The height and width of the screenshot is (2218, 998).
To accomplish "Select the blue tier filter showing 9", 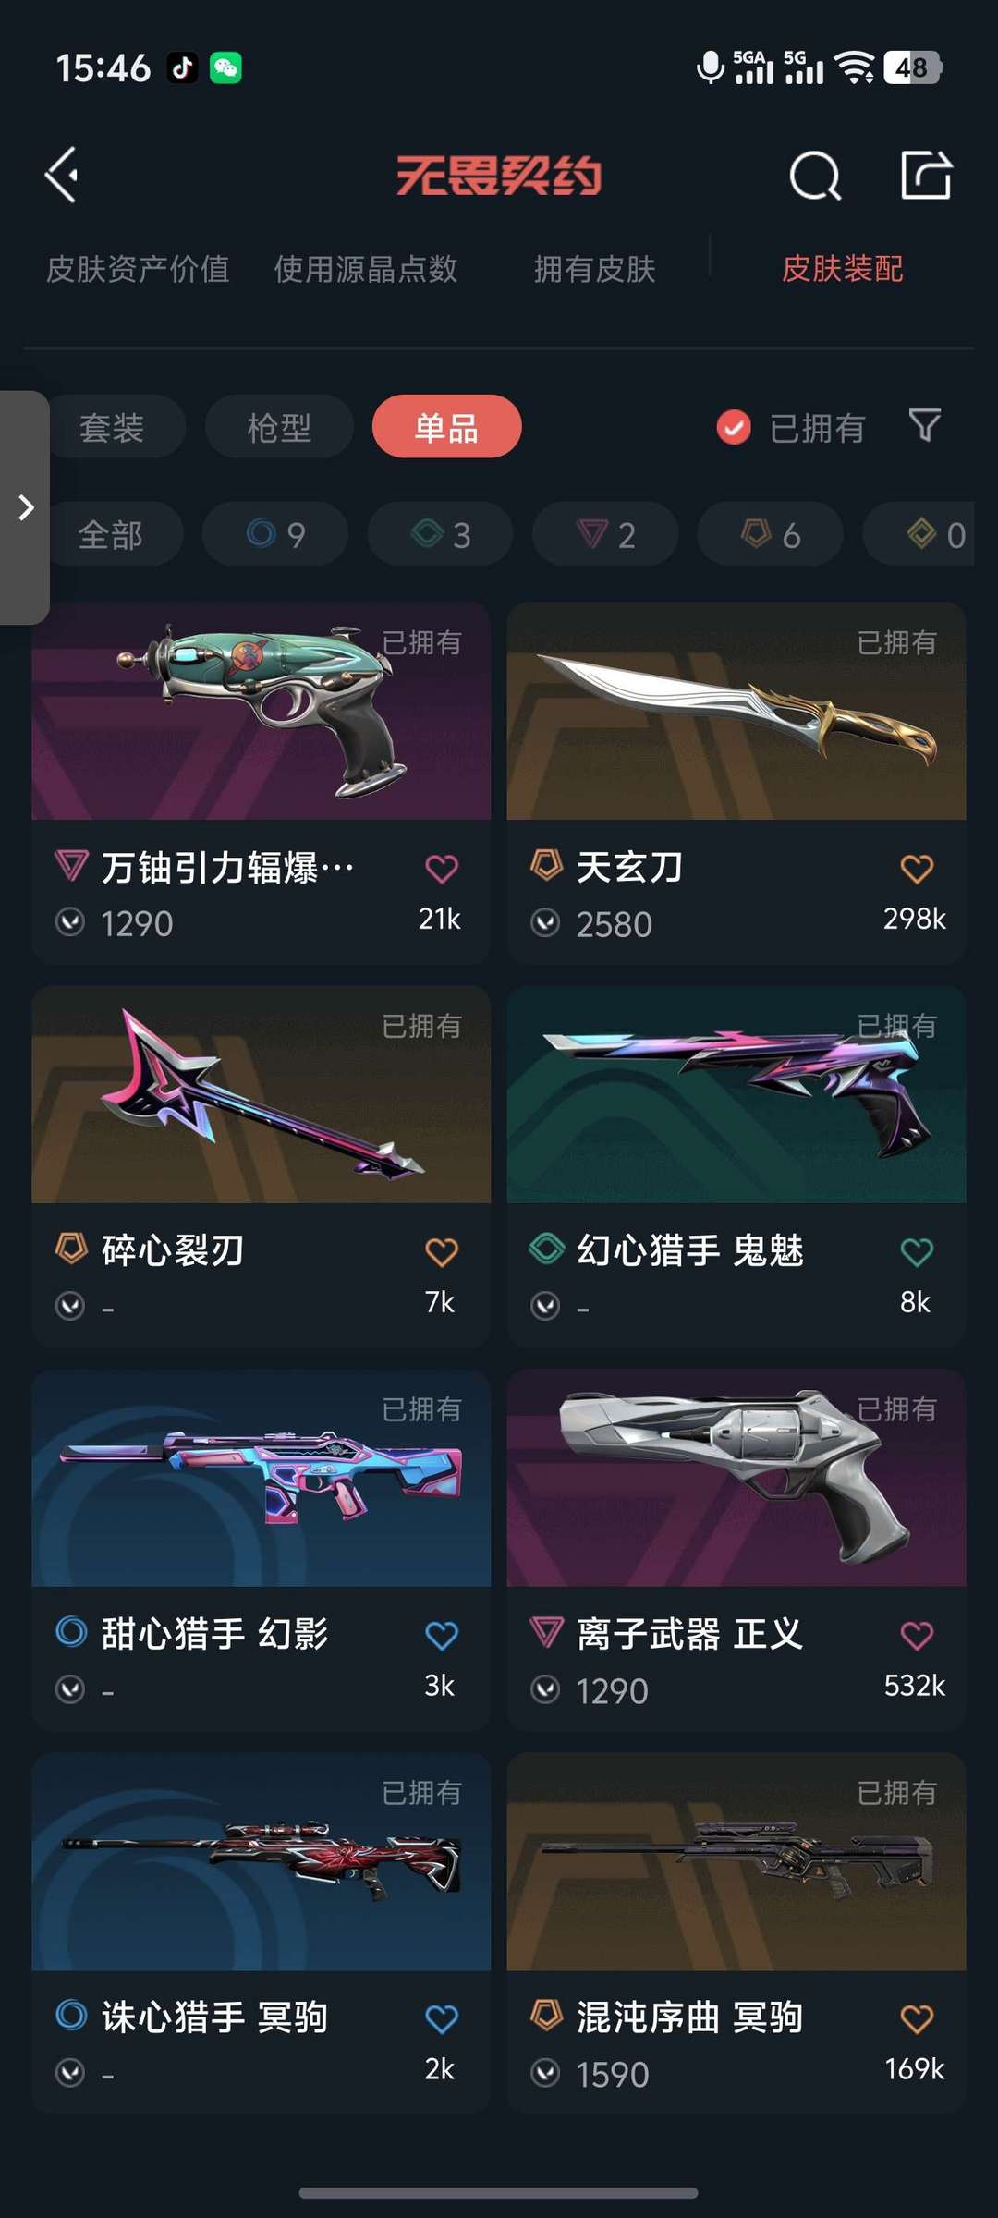I will click(275, 534).
